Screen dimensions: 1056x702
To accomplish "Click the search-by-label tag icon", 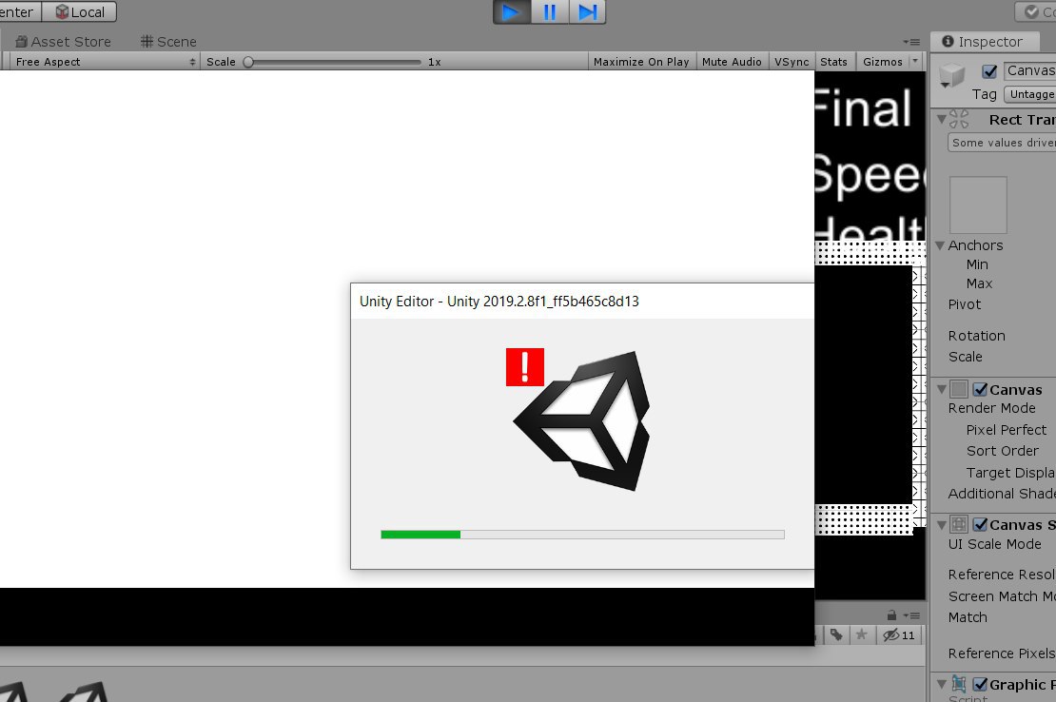I will pyautogui.click(x=836, y=634).
